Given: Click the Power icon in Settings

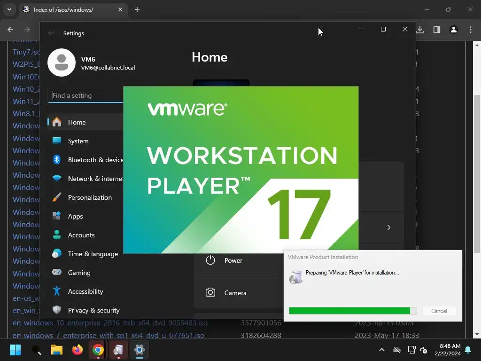Looking at the screenshot, I should click(x=210, y=260).
